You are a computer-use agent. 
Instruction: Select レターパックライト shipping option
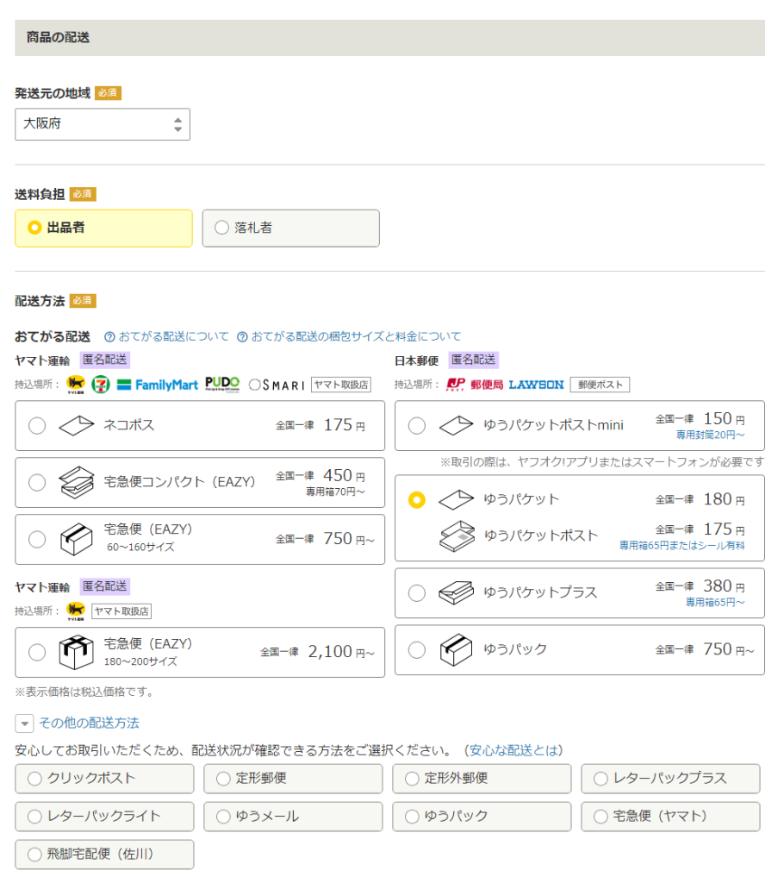click(105, 817)
